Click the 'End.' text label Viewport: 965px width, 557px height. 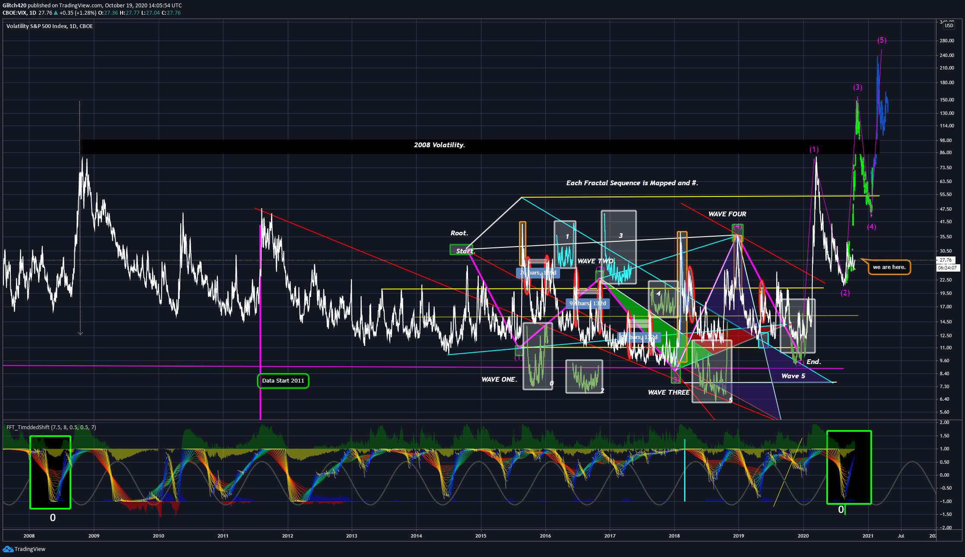(x=814, y=362)
